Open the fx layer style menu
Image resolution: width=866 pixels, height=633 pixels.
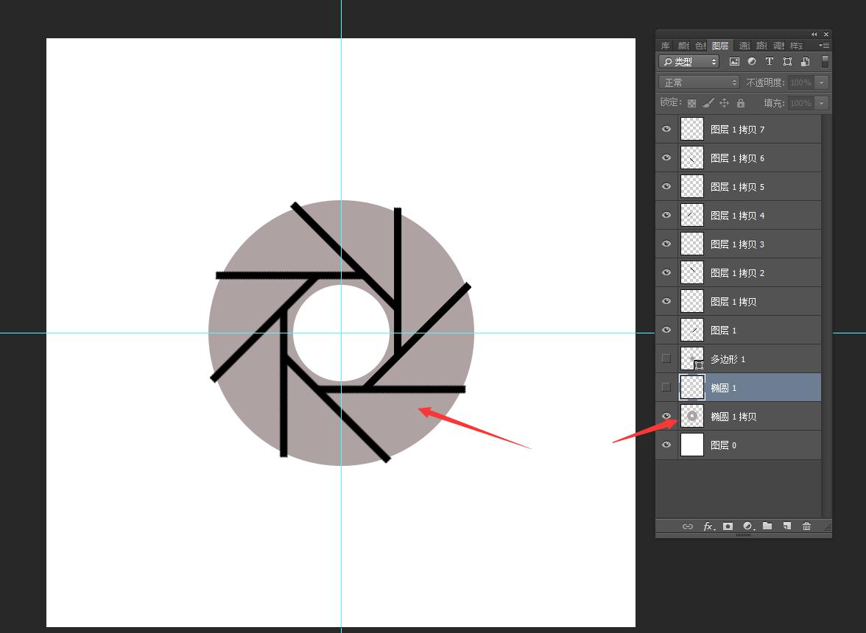coord(708,526)
